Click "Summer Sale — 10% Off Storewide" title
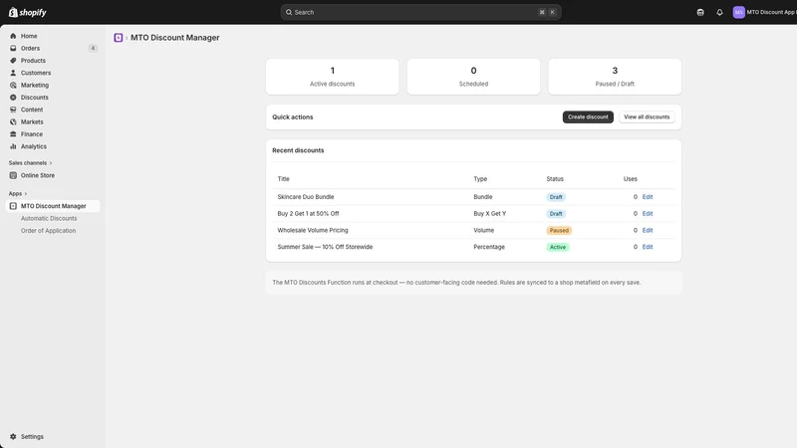Image resolution: width=797 pixels, height=448 pixels. 325,247
